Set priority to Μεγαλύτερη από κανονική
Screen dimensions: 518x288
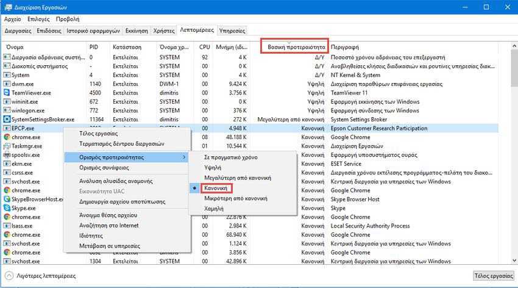[x=238, y=178]
